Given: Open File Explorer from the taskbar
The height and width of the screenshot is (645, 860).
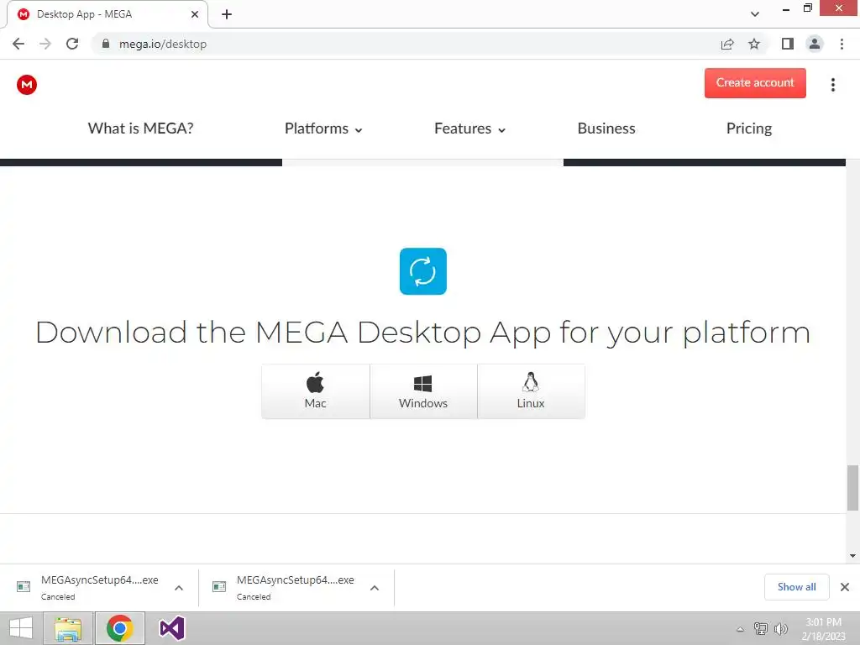Looking at the screenshot, I should click(x=68, y=628).
